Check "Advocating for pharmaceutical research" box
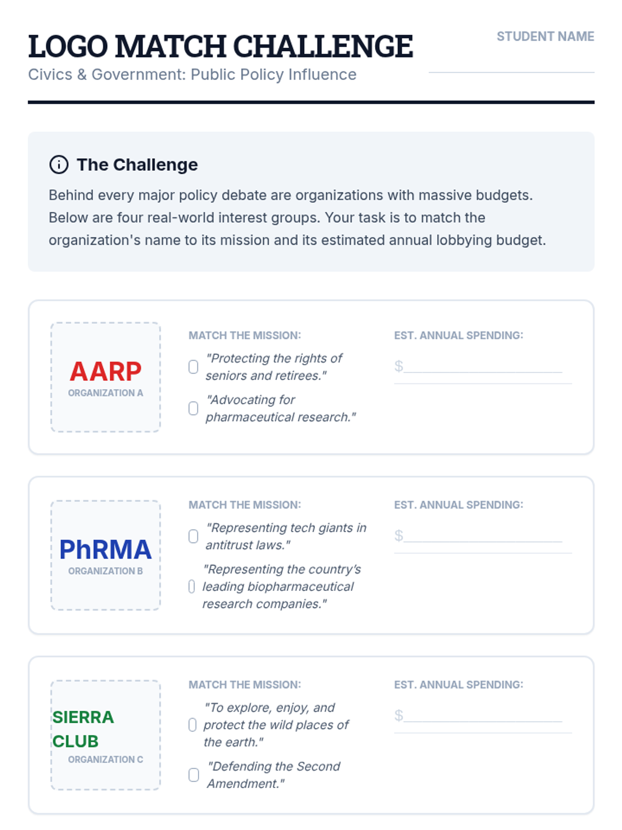The image size is (622, 830). pos(193,408)
